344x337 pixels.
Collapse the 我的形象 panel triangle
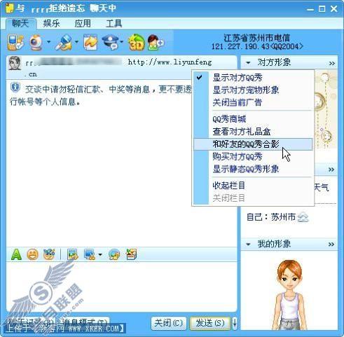[248, 245]
